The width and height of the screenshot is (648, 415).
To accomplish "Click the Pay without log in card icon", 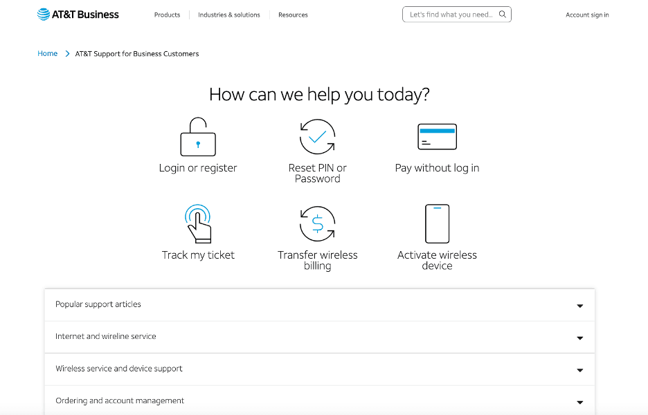I will (x=437, y=136).
